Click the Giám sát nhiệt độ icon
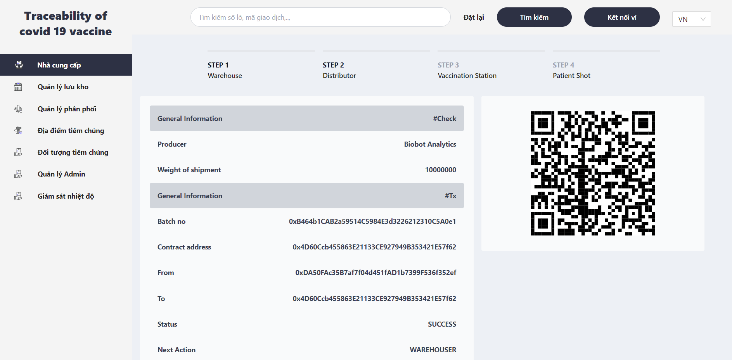This screenshot has width=732, height=360. click(18, 196)
